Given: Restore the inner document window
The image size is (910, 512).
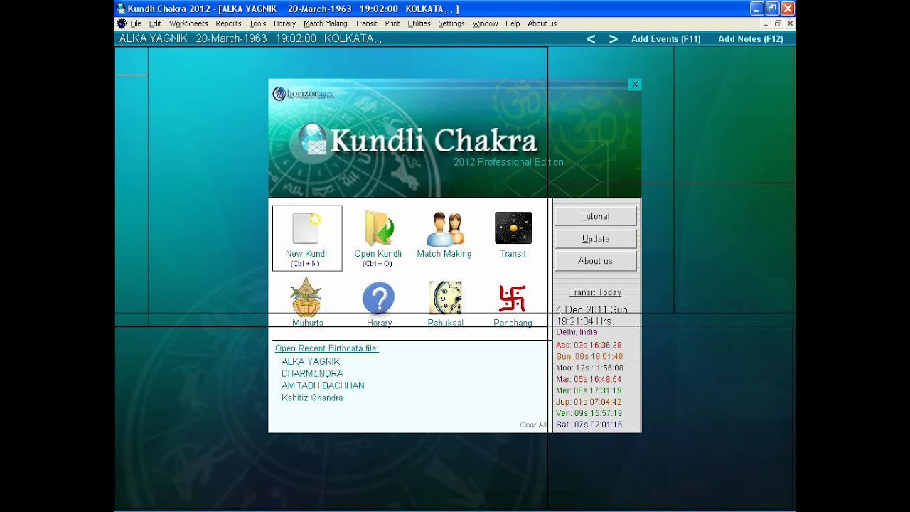Looking at the screenshot, I should (x=778, y=23).
